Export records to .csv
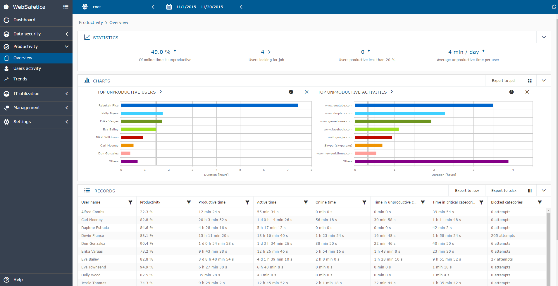Screen dimensions: 558x286 click(467, 191)
